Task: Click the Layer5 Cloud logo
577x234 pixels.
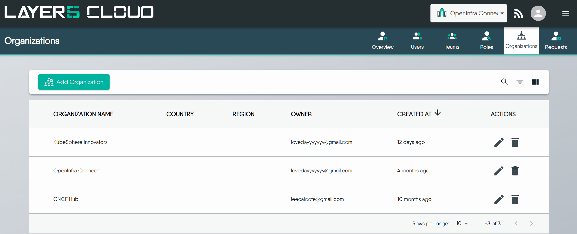Action: pos(79,12)
